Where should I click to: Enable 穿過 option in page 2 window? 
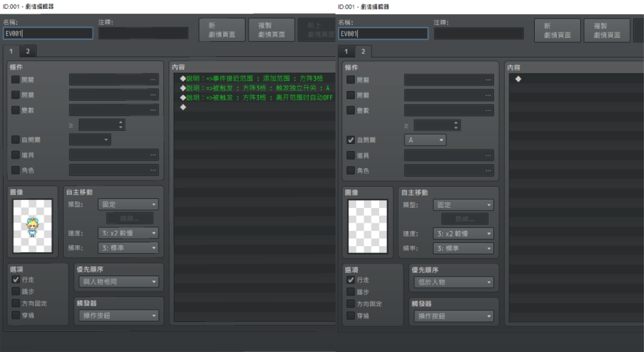click(351, 316)
